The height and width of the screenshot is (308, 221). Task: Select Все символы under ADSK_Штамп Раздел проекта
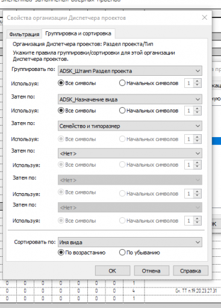click(x=77, y=83)
